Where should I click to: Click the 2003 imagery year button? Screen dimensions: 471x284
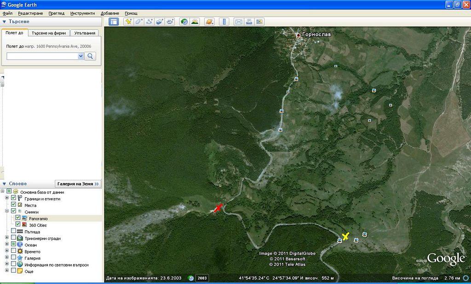tap(202, 278)
